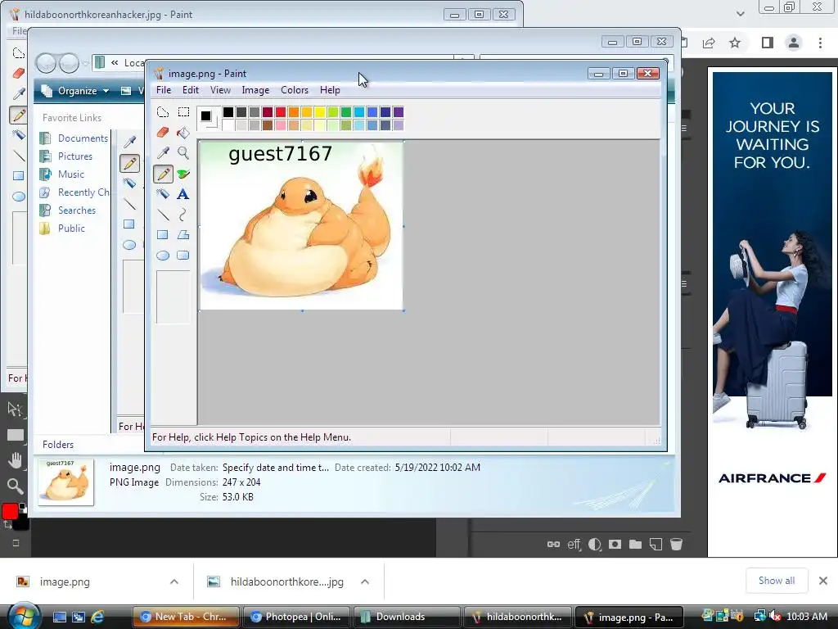The height and width of the screenshot is (629, 838).
Task: Select the Free-Form Select tool in image.png Paint
Action: click(163, 111)
